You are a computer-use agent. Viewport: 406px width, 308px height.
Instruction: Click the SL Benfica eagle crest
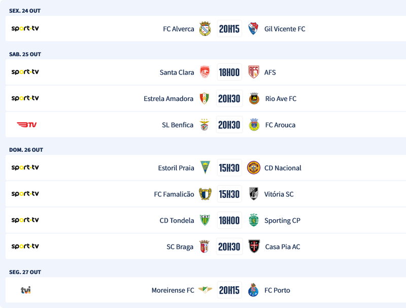pyautogui.click(x=204, y=125)
